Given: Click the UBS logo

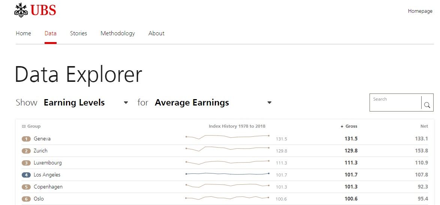Looking at the screenshot, I should click(x=35, y=10).
